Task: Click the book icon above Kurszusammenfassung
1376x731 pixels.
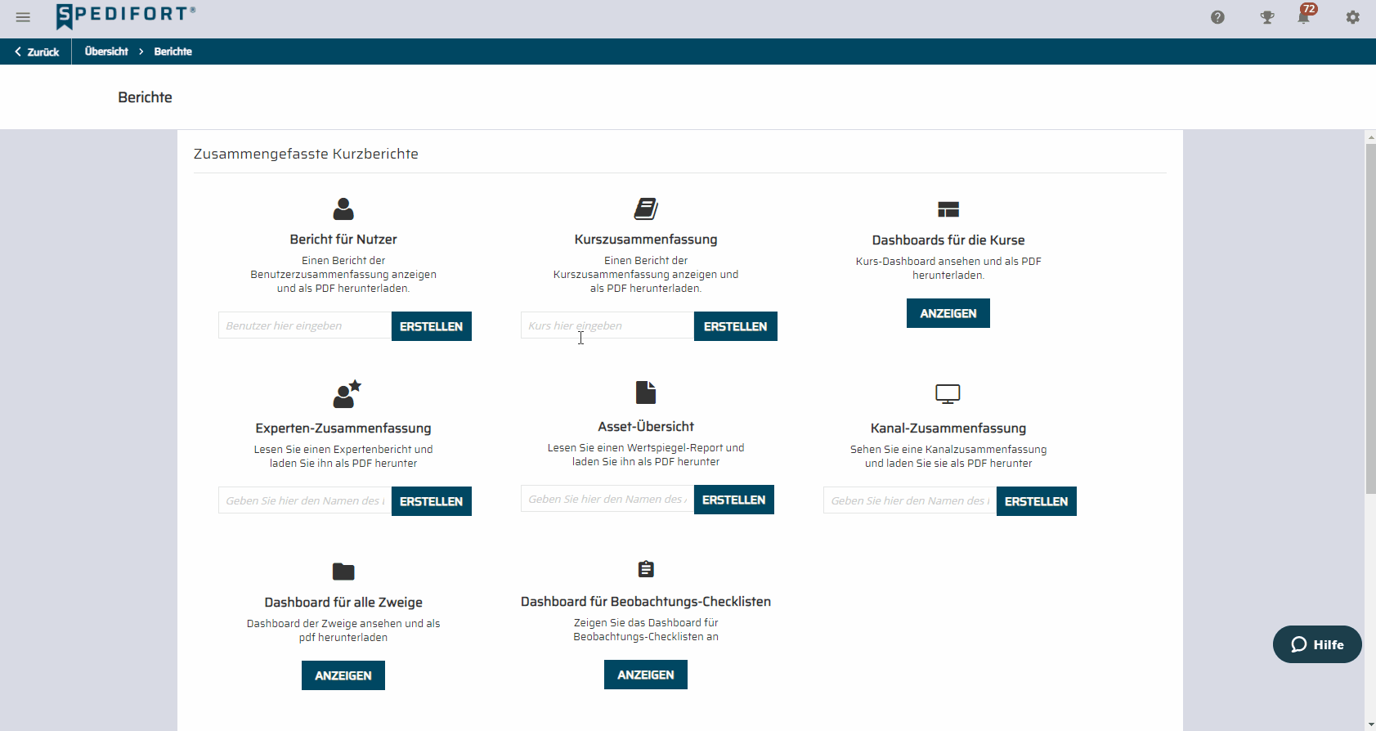Action: 646,209
